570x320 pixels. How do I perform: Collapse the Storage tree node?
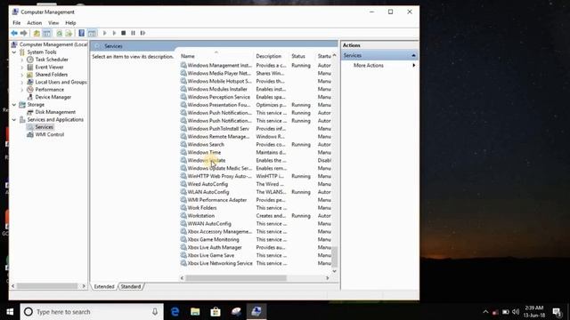tap(14, 105)
